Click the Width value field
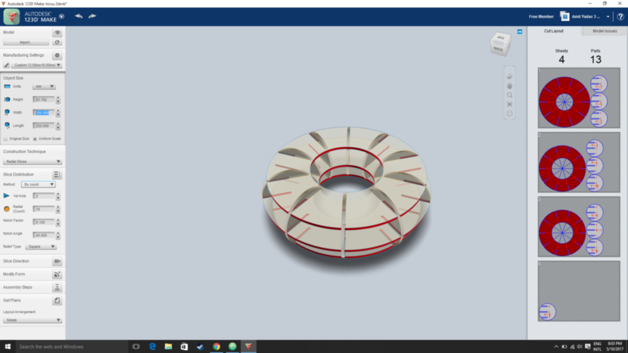 44,113
